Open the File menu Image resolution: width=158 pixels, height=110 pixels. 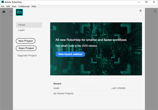coord(3,6)
